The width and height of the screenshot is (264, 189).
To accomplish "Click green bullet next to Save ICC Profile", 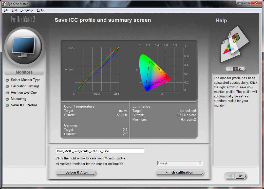I will 7,106.
